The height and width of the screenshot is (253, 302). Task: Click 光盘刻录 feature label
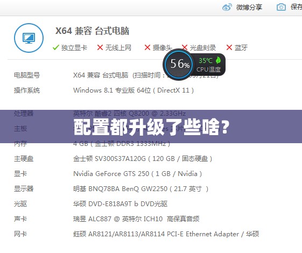tap(203, 47)
